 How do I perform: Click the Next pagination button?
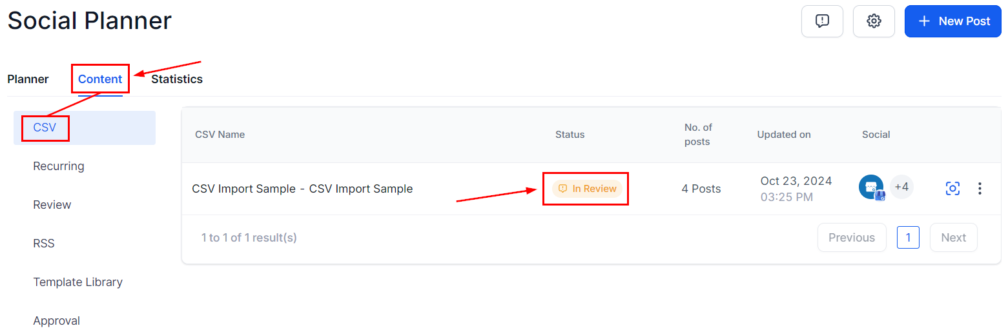pos(954,238)
